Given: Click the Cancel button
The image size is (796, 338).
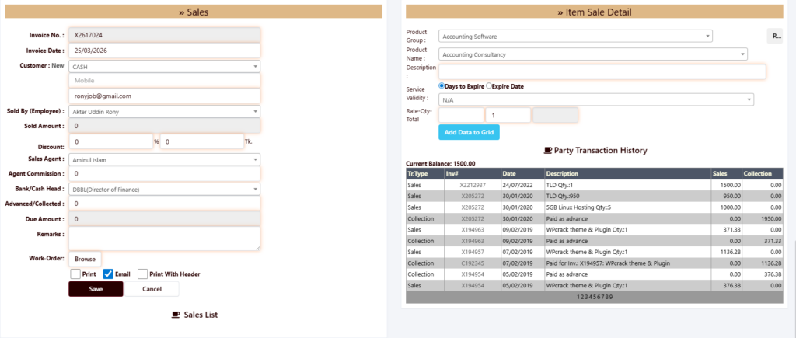Looking at the screenshot, I should click(152, 289).
